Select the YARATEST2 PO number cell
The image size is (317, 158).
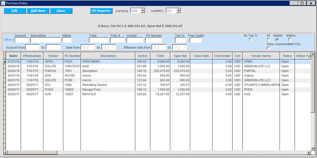[x=72, y=66]
